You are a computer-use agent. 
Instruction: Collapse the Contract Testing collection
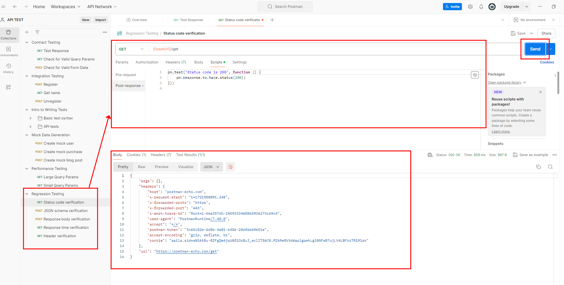[x=27, y=42]
